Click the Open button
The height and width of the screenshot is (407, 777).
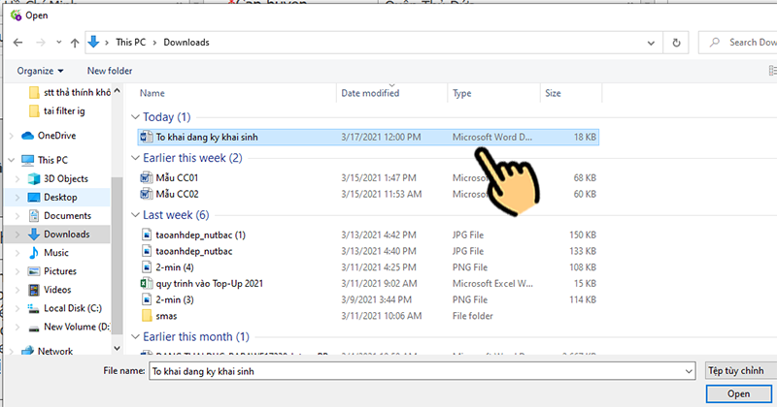point(738,394)
